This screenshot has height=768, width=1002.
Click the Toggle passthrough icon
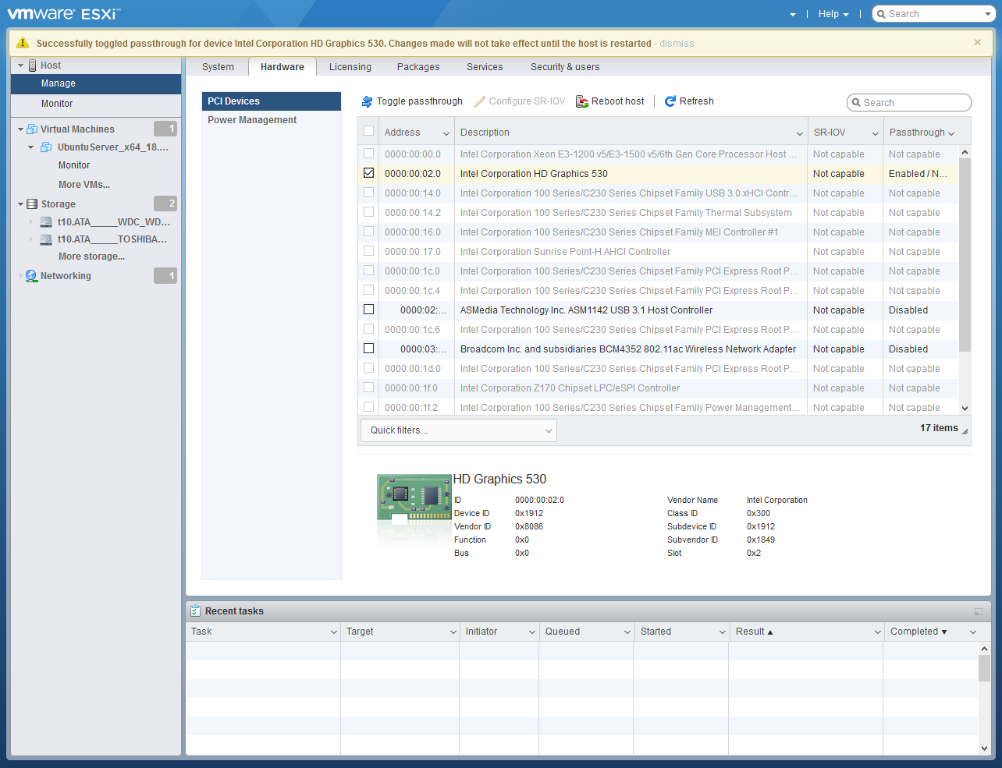367,101
